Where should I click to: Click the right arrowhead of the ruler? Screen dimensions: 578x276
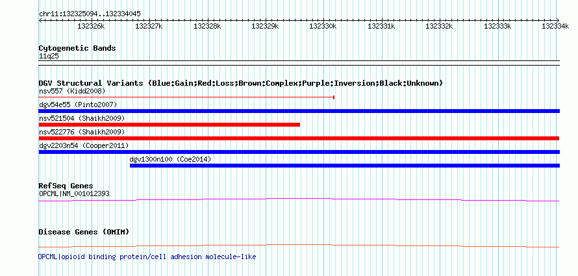click(x=558, y=20)
